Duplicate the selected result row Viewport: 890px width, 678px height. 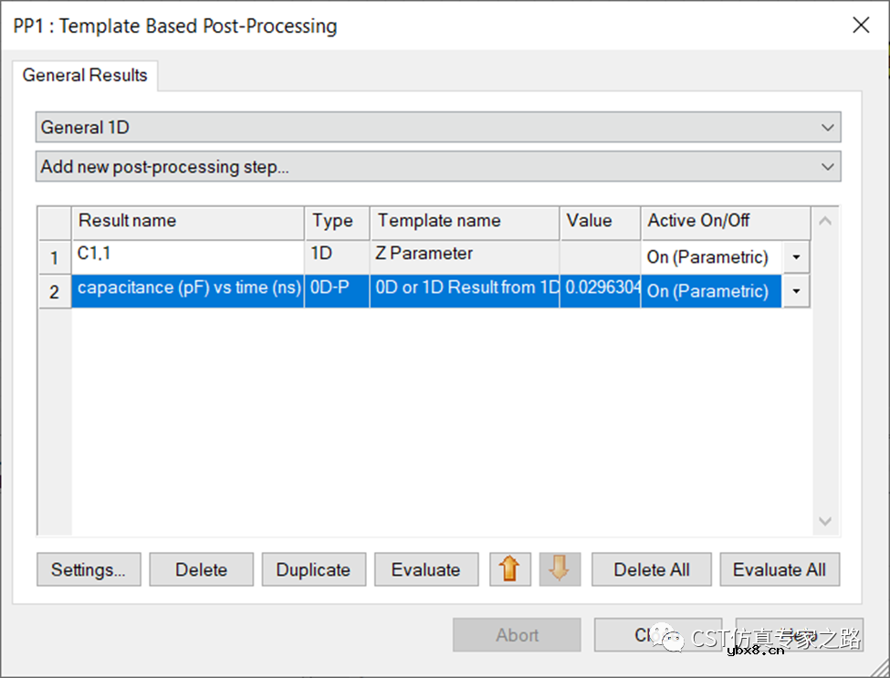pos(313,569)
